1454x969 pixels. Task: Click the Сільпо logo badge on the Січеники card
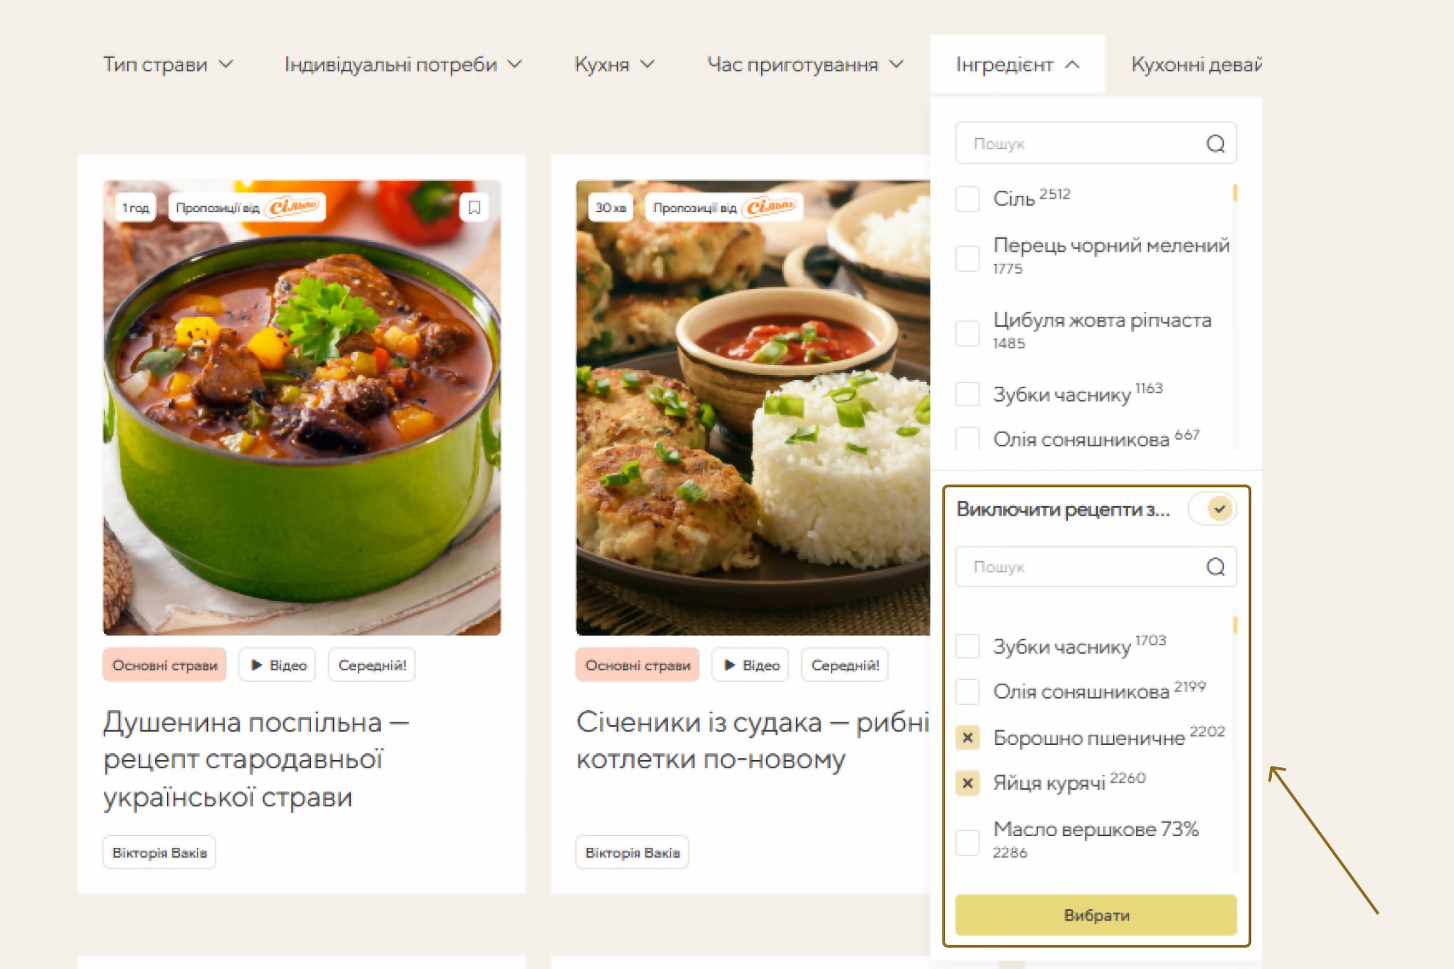coord(770,206)
